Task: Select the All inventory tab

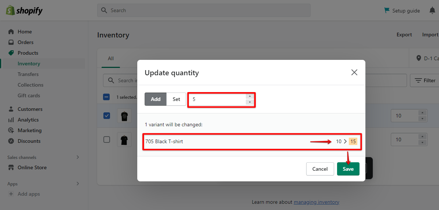Action: 111,58
